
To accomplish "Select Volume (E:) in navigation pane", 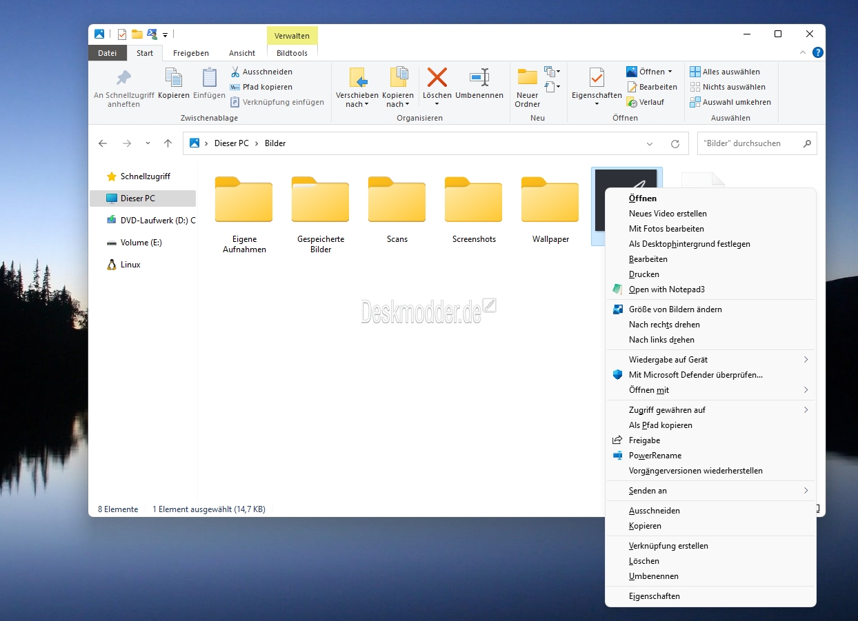I will (143, 243).
